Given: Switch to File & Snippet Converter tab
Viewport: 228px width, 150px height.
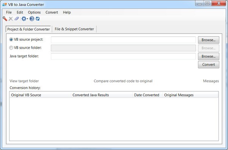Looking at the screenshot, I should click(74, 29).
